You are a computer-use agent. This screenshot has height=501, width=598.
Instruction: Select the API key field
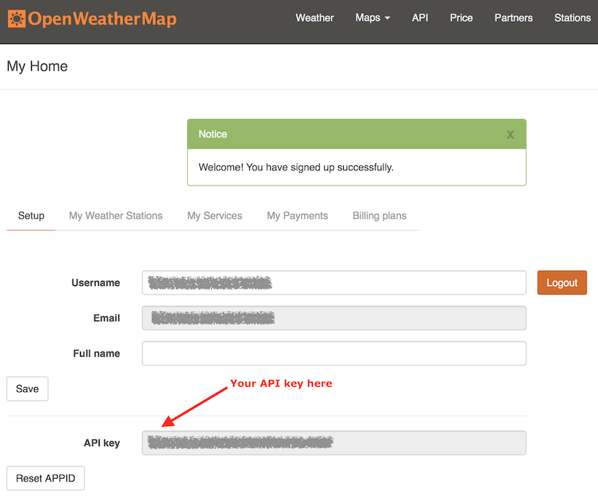[x=334, y=443]
